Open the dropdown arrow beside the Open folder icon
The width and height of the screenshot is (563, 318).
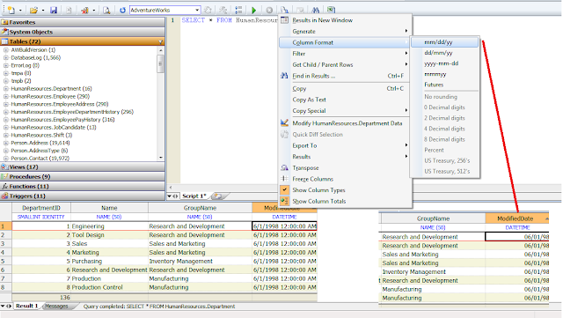[43, 11]
